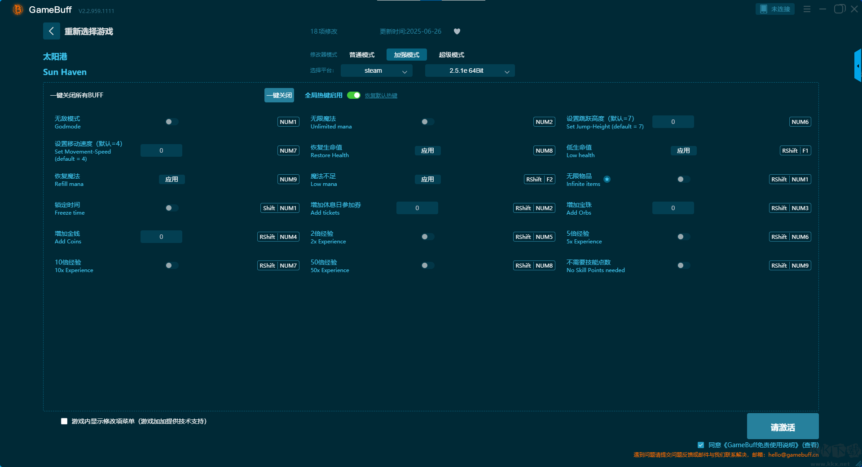This screenshot has height=467, width=862.
Task: Select the 普通模式 tab
Action: pos(362,55)
